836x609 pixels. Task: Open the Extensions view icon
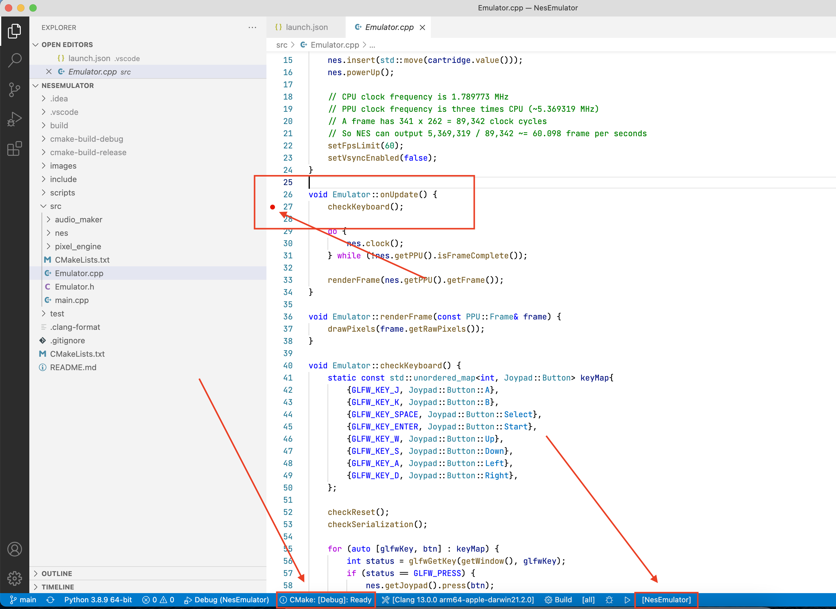(x=14, y=148)
